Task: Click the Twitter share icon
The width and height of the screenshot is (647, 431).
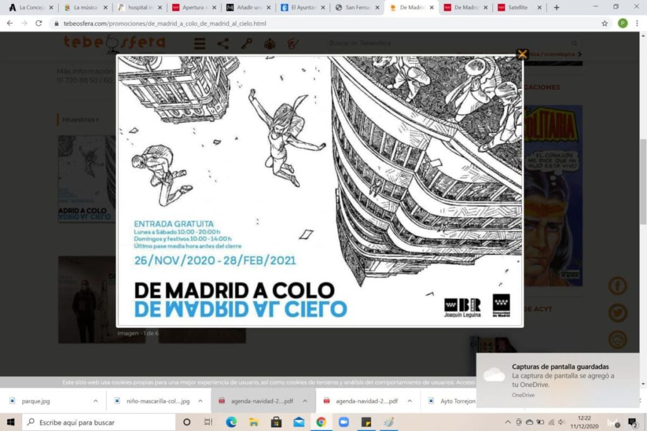Action: 618,313
